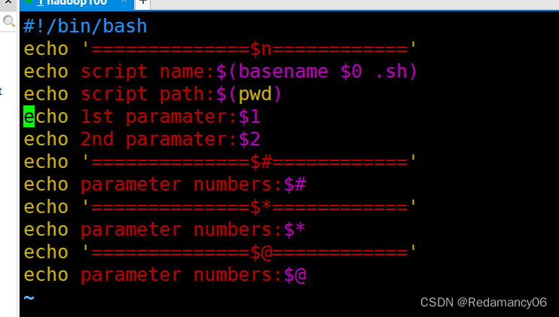Open a new session tab with plus button
Image resolution: width=559 pixels, height=317 pixels.
[x=142, y=3]
